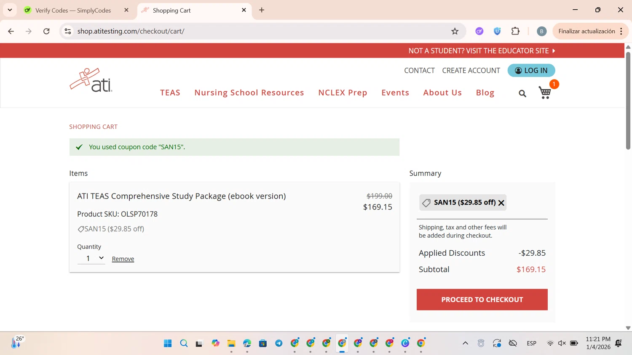This screenshot has width=632, height=355.
Task: Click the battery tray icon
Action: point(574,343)
